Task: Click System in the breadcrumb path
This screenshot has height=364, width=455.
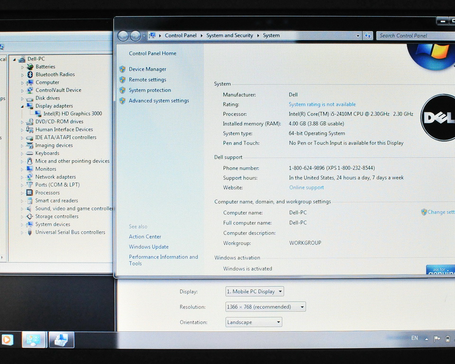Action: click(271, 36)
